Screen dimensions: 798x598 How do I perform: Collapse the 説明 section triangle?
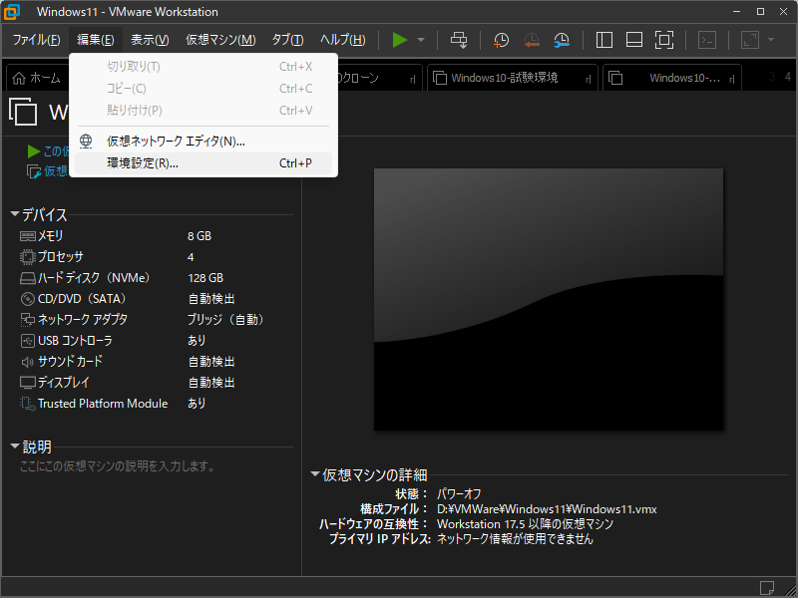coord(14,447)
